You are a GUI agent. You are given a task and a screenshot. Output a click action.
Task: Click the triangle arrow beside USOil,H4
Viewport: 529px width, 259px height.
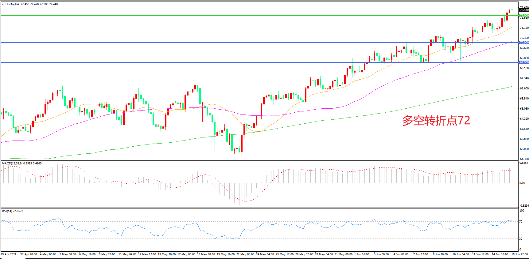pyautogui.click(x=3, y=4)
